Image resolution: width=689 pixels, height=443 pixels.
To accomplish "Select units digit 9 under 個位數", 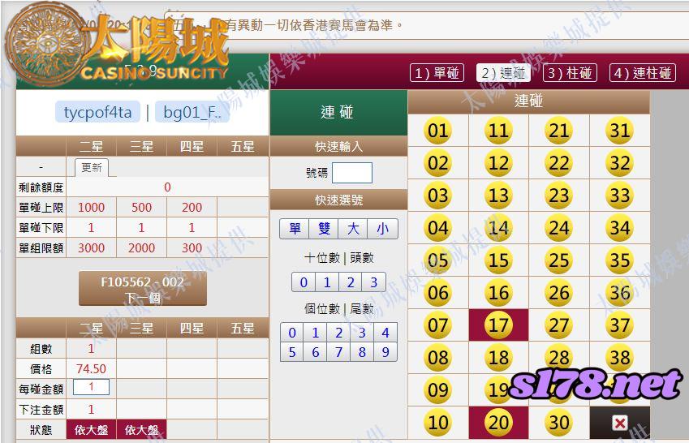I will coord(385,352).
